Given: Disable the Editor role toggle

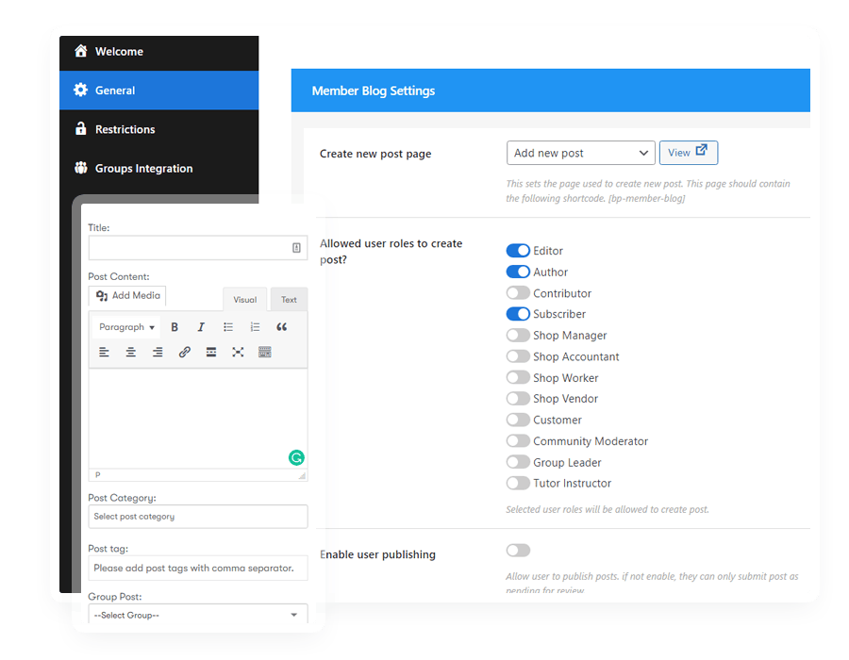Looking at the screenshot, I should point(518,251).
